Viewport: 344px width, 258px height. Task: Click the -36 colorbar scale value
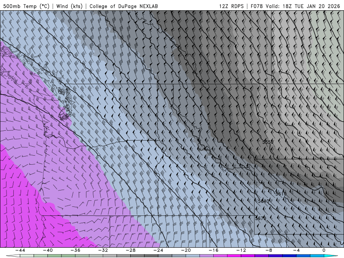(75, 250)
